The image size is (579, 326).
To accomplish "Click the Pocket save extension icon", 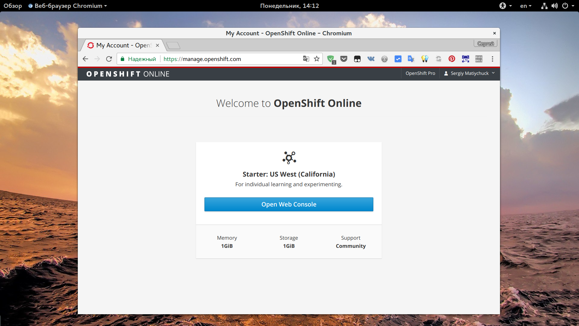I will (x=344, y=59).
